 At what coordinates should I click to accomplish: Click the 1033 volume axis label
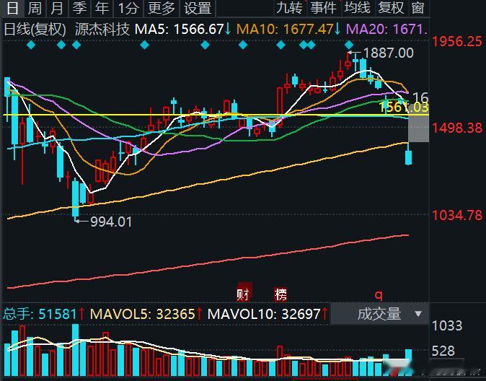tap(447, 325)
